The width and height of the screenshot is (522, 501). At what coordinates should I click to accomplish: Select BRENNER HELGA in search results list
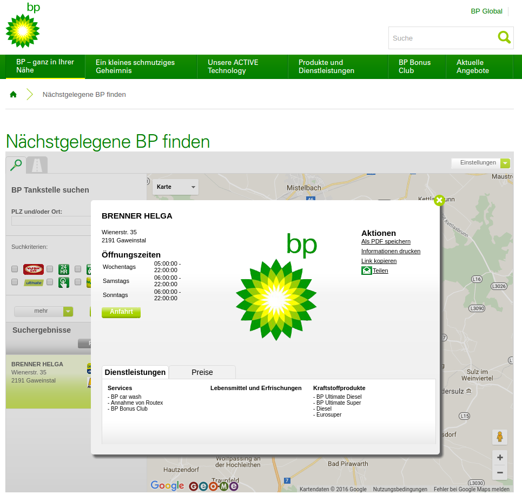click(48, 381)
